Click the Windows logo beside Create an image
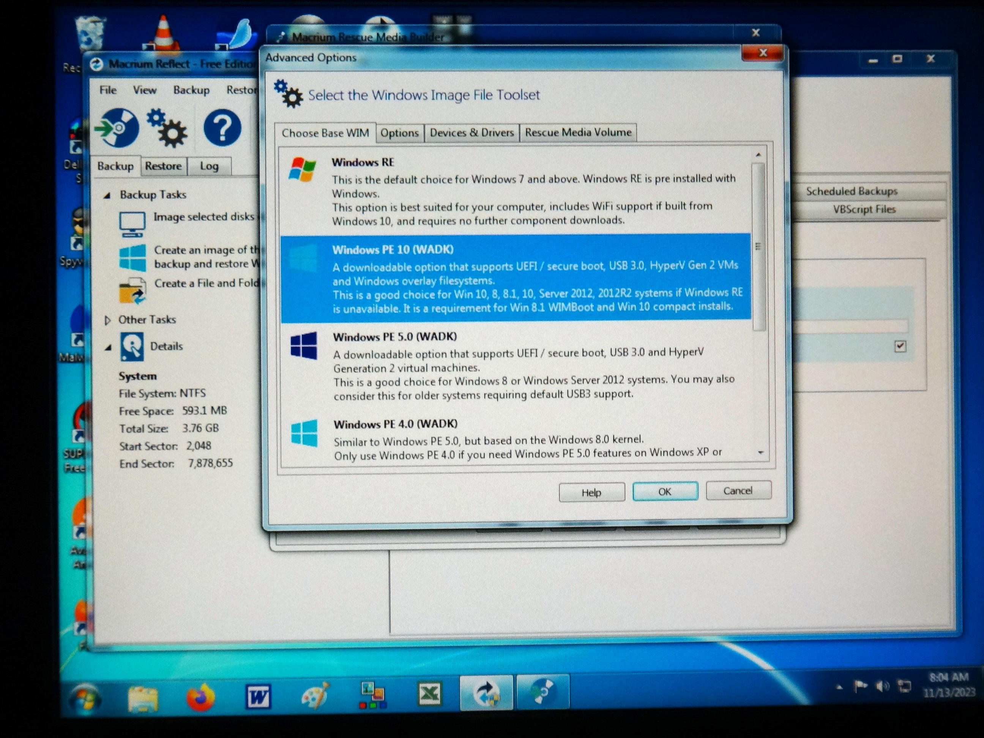 click(132, 257)
